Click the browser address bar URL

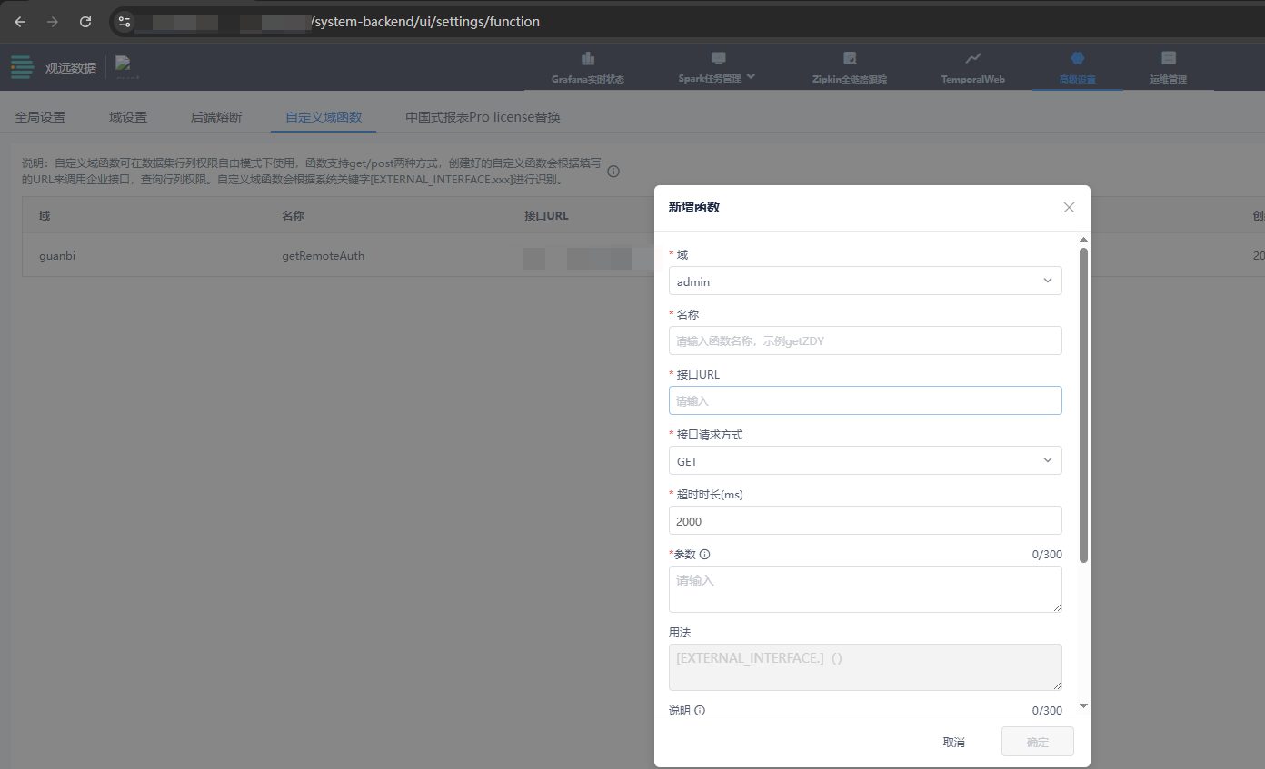click(x=425, y=22)
